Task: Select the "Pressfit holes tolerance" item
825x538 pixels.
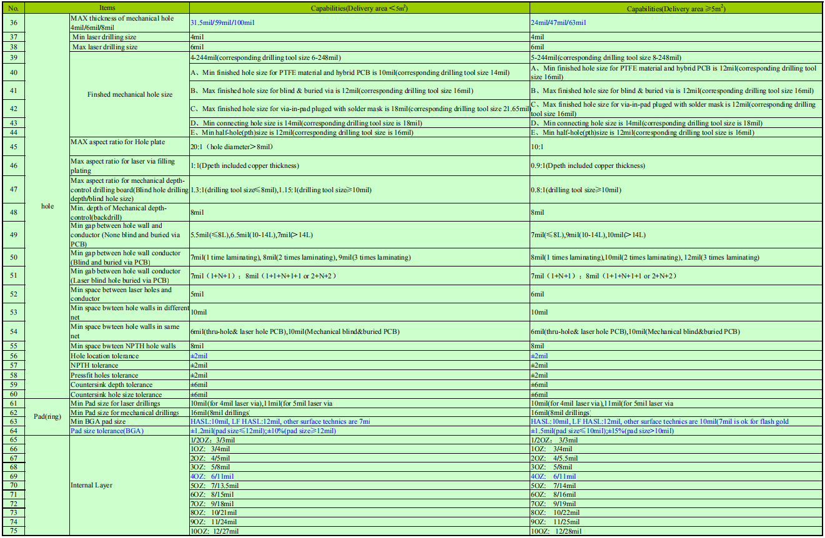Action: 129,376
